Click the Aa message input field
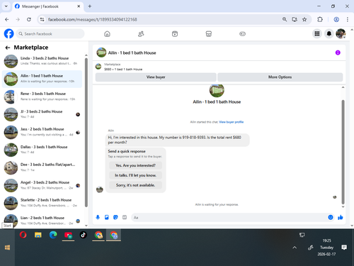 [x=229, y=217]
